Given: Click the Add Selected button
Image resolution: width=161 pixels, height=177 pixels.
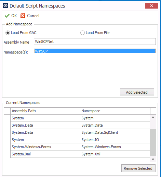Looking at the screenshot, I should (137, 92).
